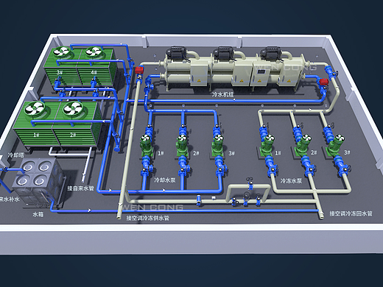Select the 接自来水管 label
This screenshot has height=287, width=383.
pyautogui.click(x=80, y=188)
